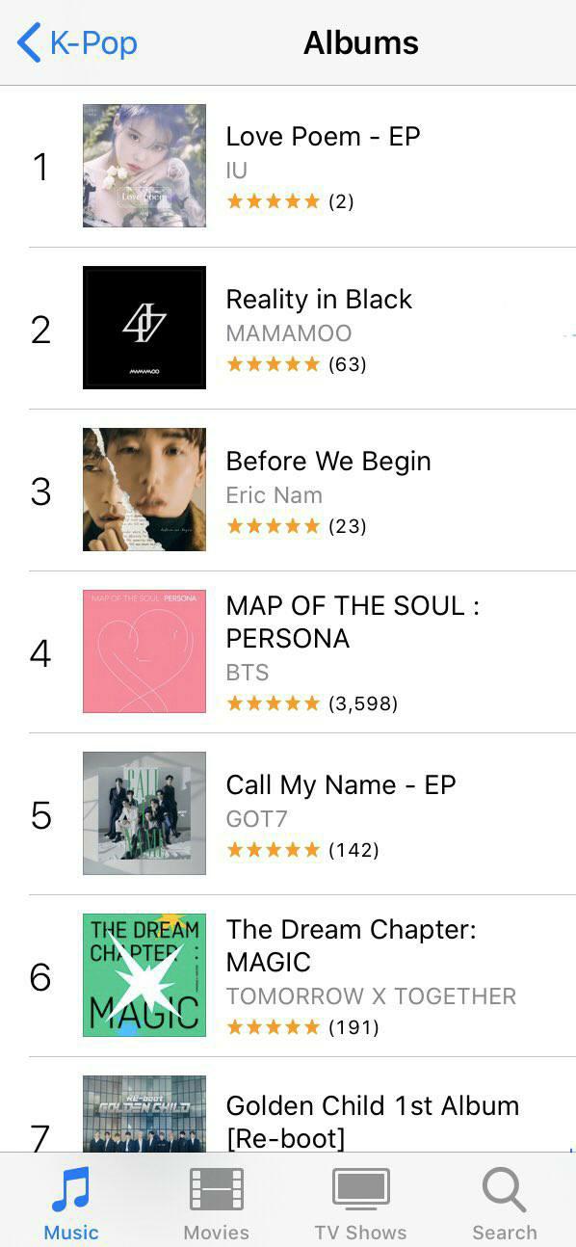This screenshot has height=1247, width=576.
Task: Select Before We Begin cover art
Action: (x=144, y=490)
